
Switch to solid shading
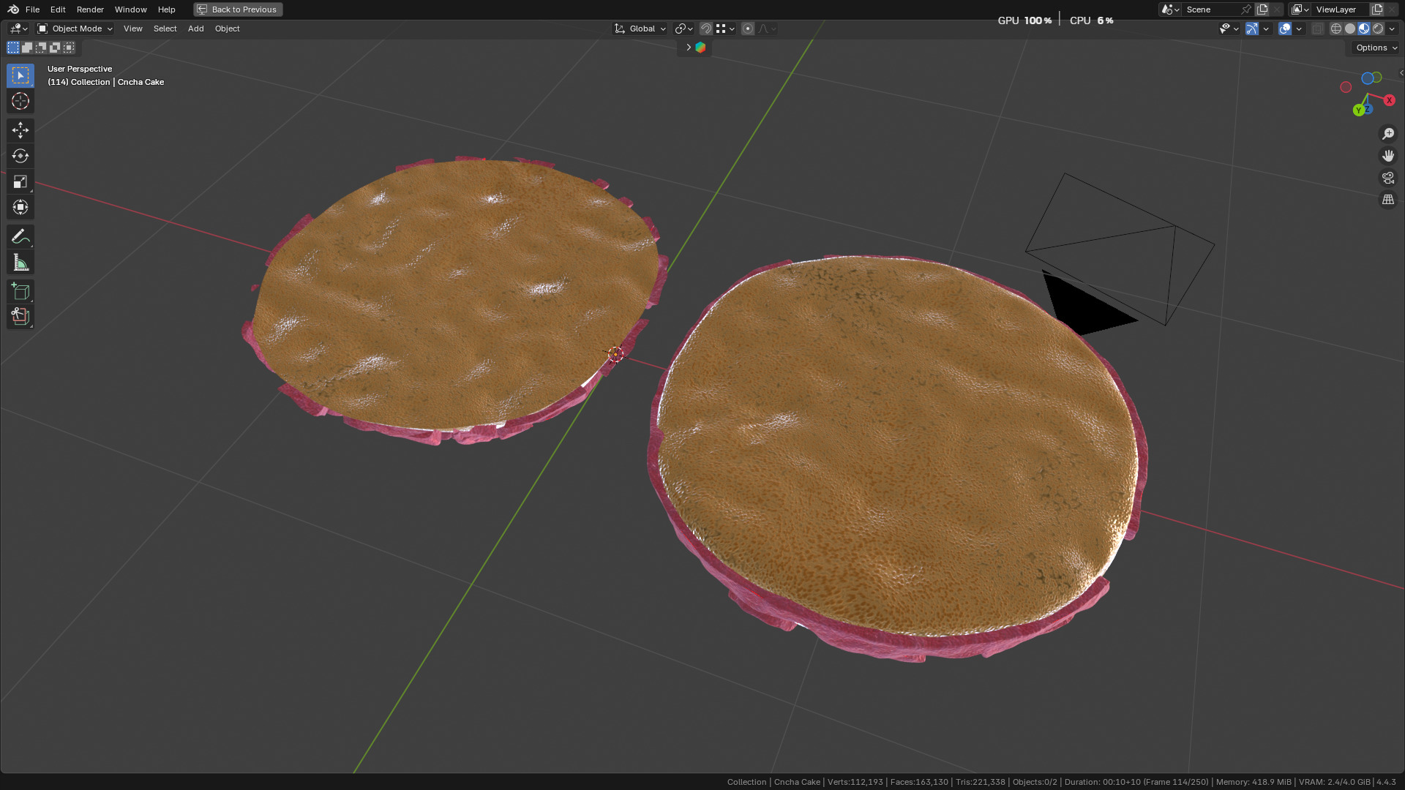click(x=1350, y=29)
